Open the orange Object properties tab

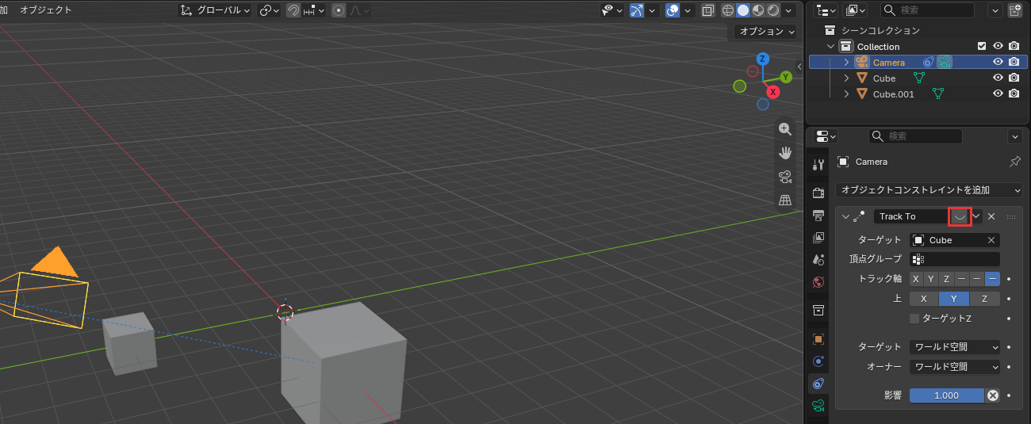pos(818,338)
